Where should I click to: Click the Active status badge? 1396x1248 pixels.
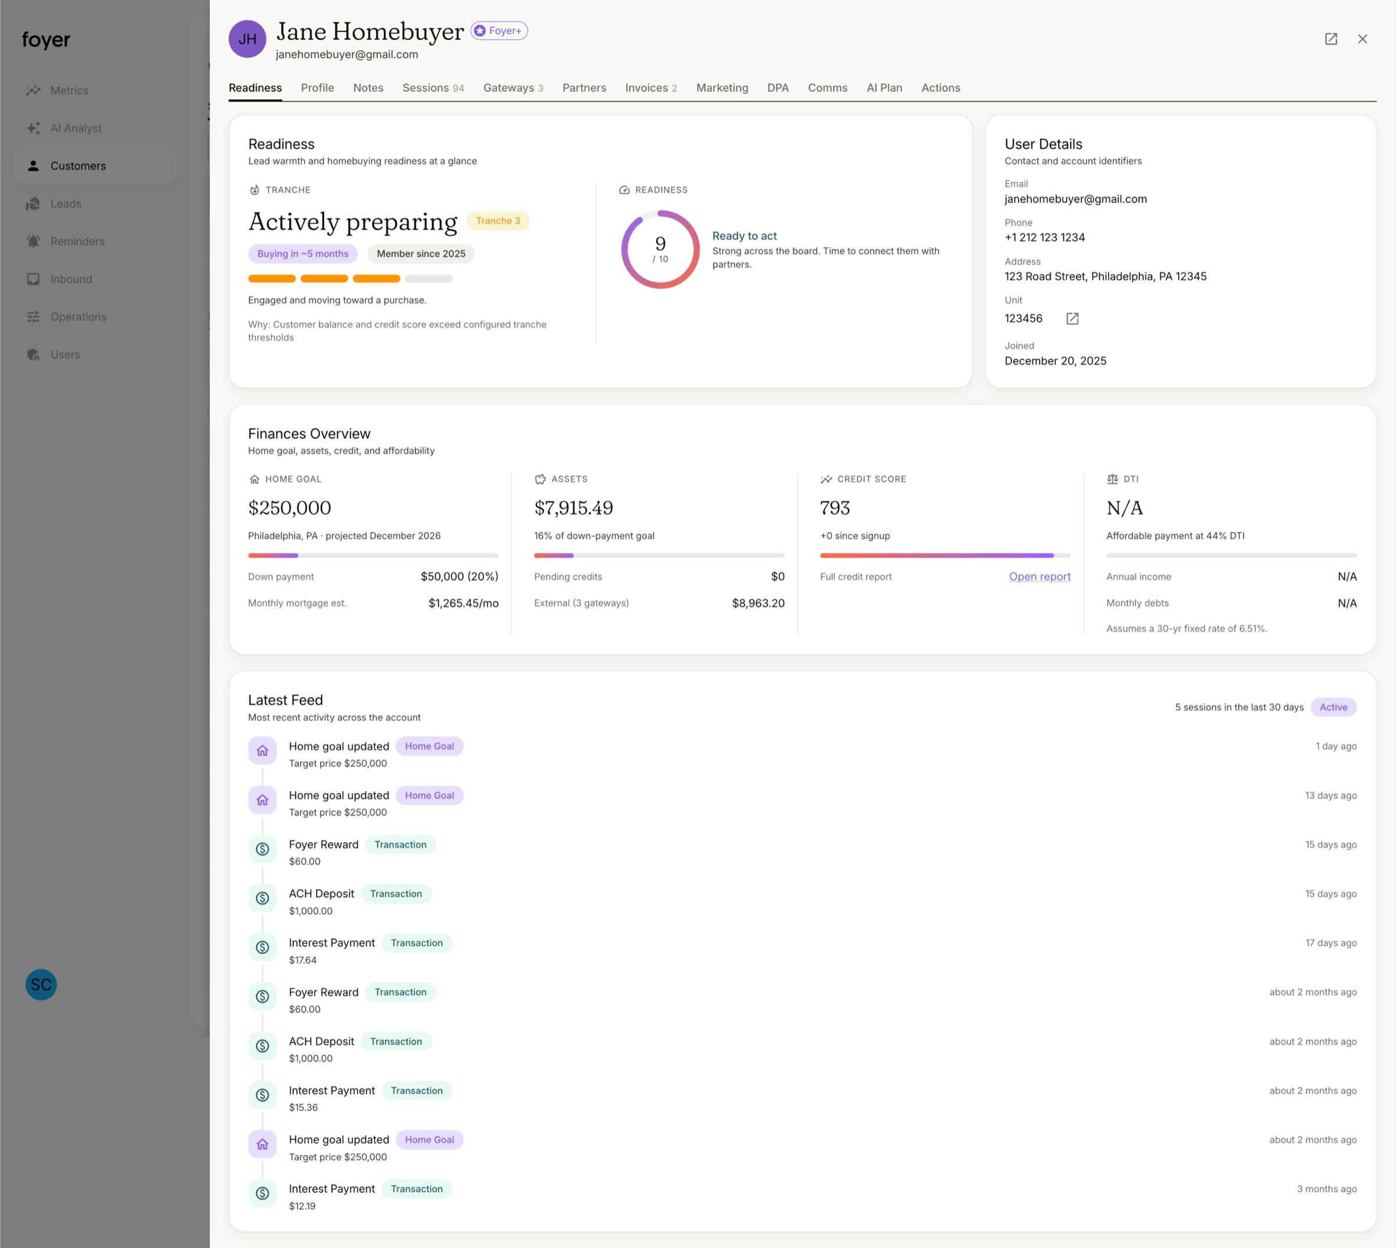tap(1334, 707)
